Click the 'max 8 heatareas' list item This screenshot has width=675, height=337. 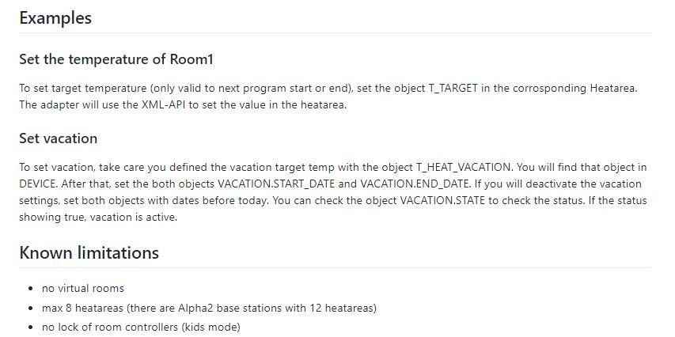click(x=209, y=309)
